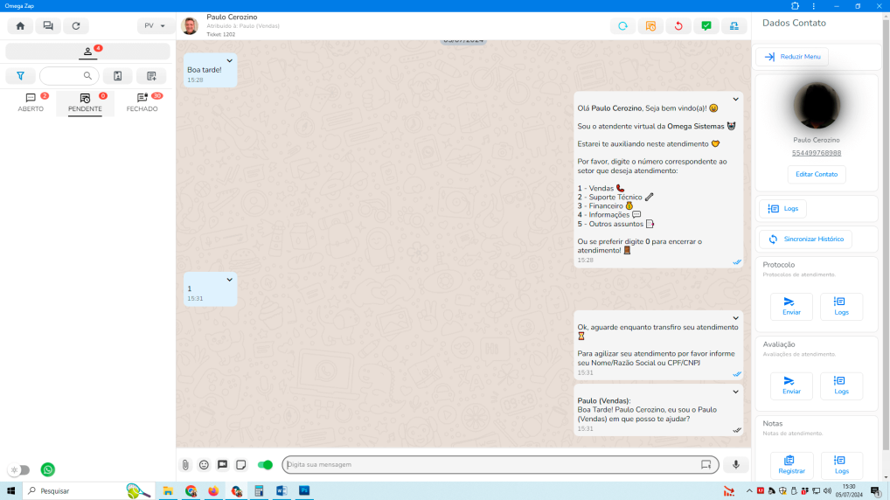Click the blue filter funnel icon
The width and height of the screenshot is (890, 500).
click(20, 76)
